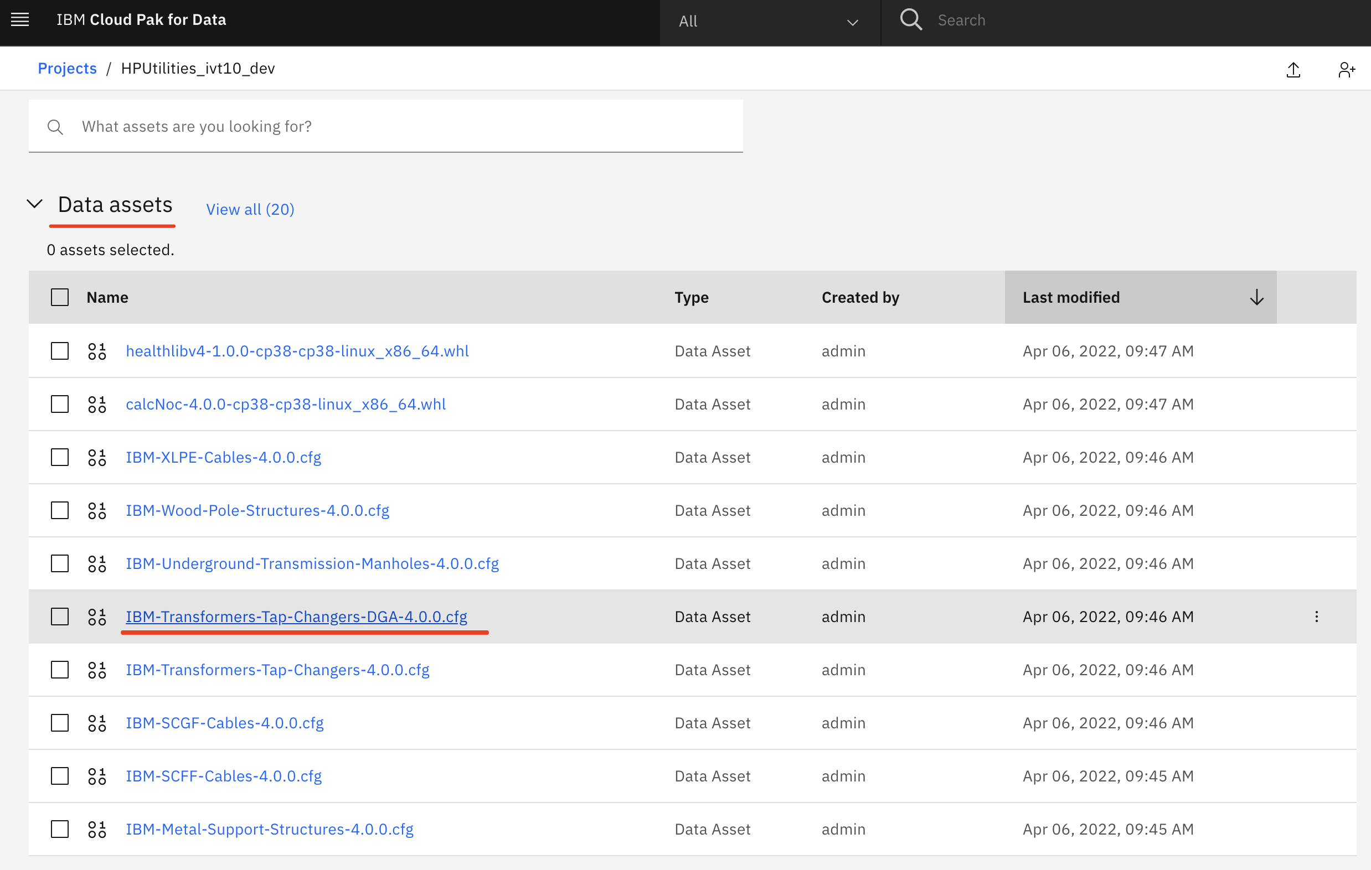The height and width of the screenshot is (870, 1371).
Task: Open the hamburger navigation menu
Action: pos(20,20)
